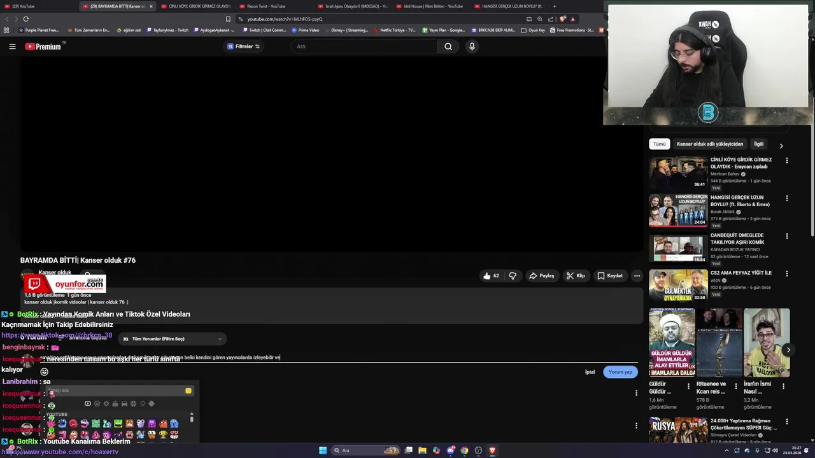
Task: Start voice search with the microphone icon
Action: tap(472, 46)
